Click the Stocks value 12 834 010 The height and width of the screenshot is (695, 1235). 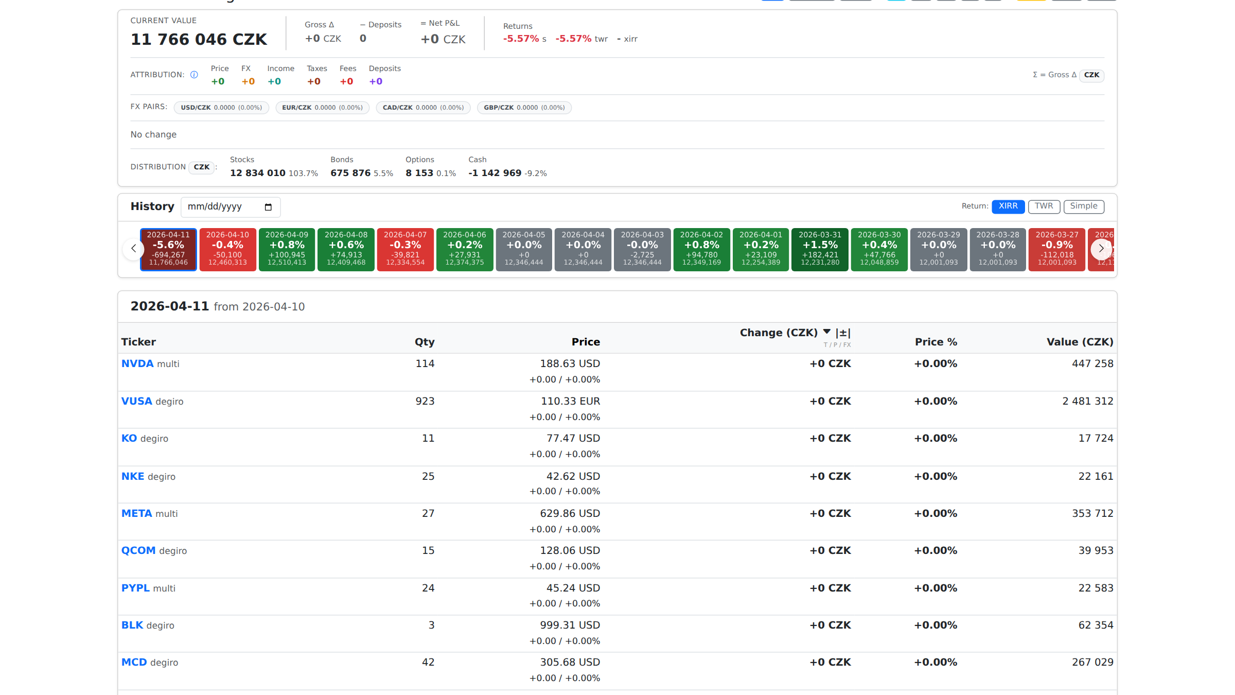[257, 173]
